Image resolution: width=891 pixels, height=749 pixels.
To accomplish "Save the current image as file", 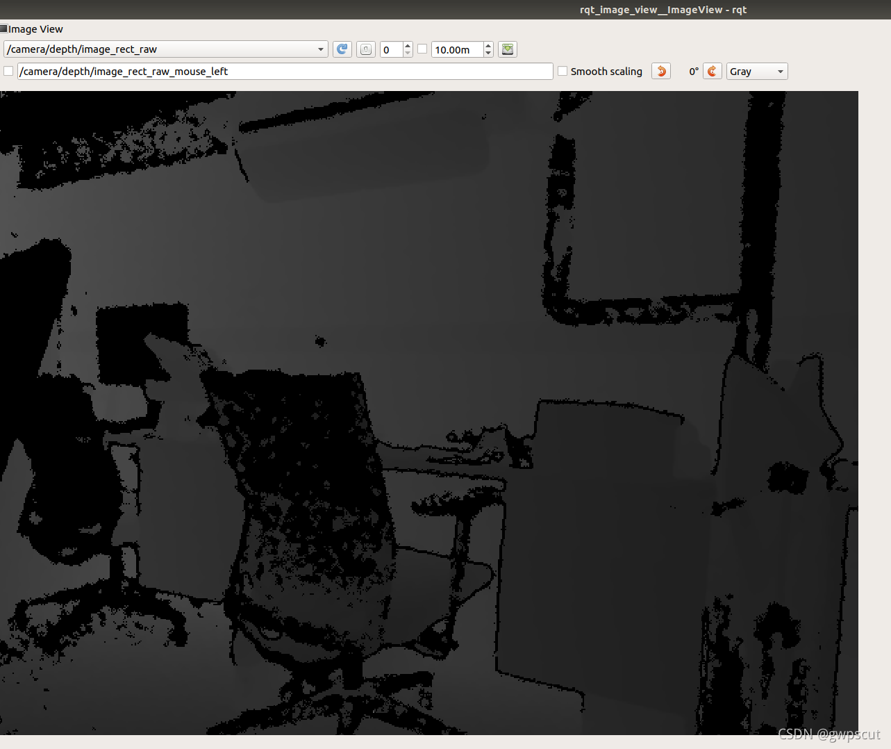I will [508, 49].
